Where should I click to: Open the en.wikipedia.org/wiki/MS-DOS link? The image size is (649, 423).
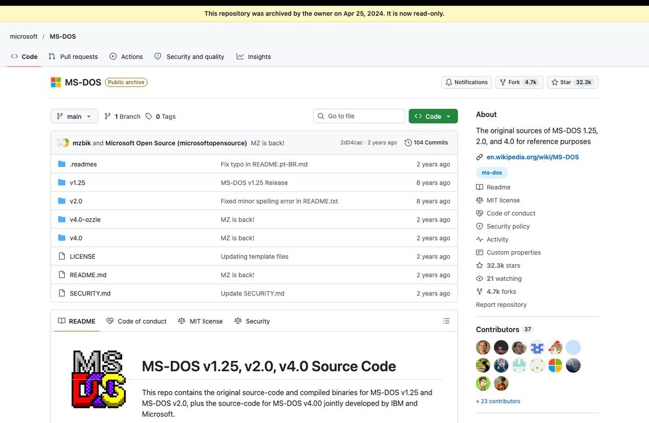tap(533, 157)
